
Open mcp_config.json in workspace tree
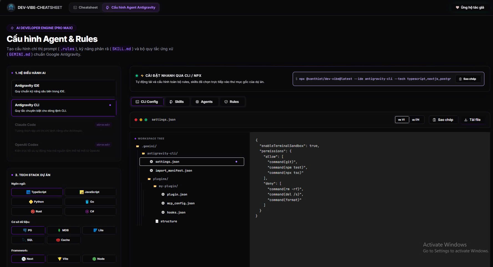178,203
